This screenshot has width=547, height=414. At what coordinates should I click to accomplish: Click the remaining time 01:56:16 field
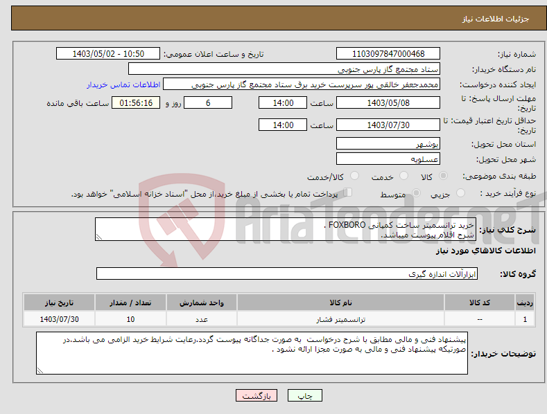(136, 102)
